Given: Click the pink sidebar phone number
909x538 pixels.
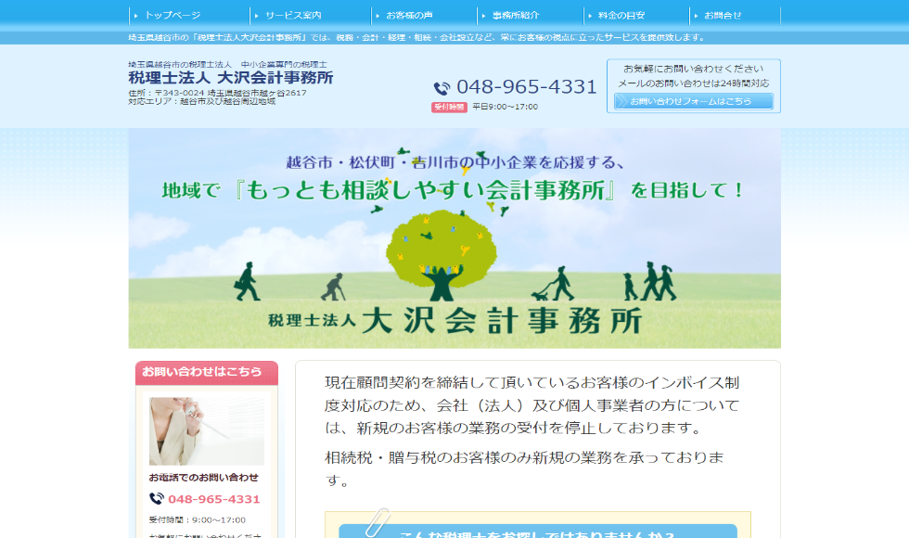Looking at the screenshot, I should click(x=213, y=499).
